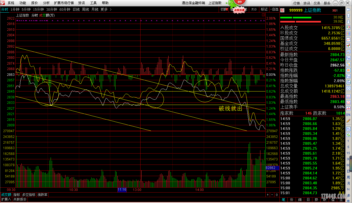Switch to the 30分钟 chart tab
352x203 pixels.
point(52,9)
